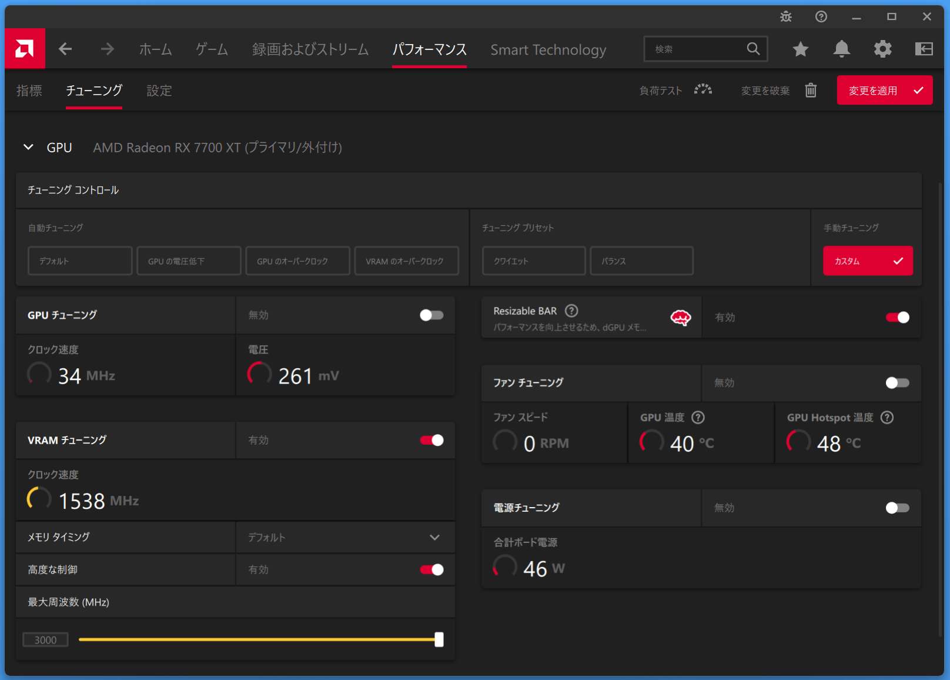Open Resizable BAR help tooltip icon
Image resolution: width=950 pixels, height=680 pixels.
571,311
